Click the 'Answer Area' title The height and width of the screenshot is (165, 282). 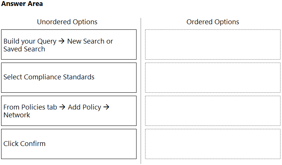22,4
